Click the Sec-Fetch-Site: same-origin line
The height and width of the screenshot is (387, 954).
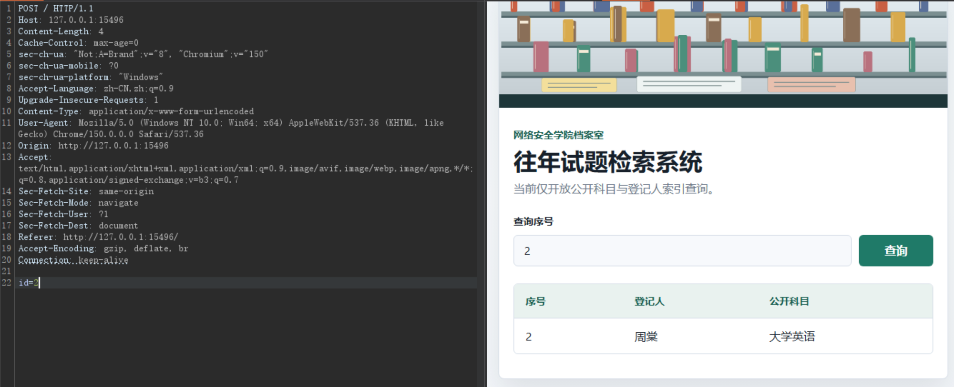[x=86, y=191]
